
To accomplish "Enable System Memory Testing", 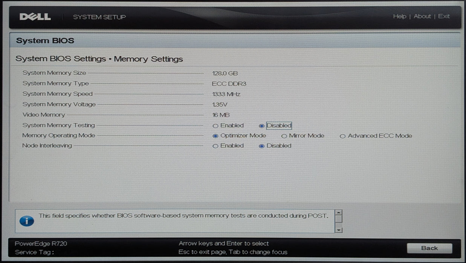I will click(x=215, y=126).
